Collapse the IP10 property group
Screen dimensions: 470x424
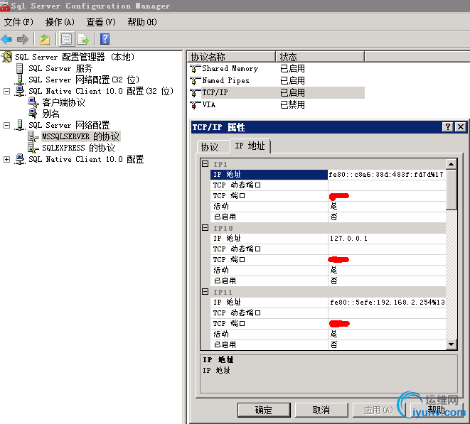(205, 228)
